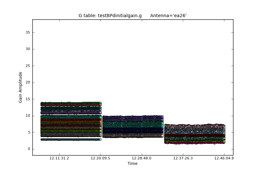The height and width of the screenshot is (194, 259).
Task: Select the 'Time' x-axis label
Action: (x=132, y=164)
